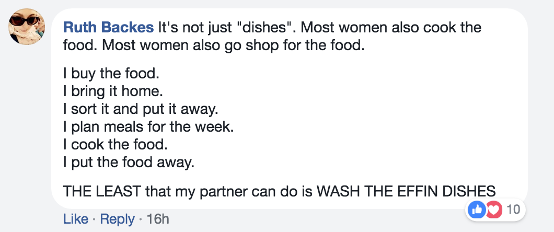View the 10 reactions count
554x232 pixels.
[x=513, y=210]
